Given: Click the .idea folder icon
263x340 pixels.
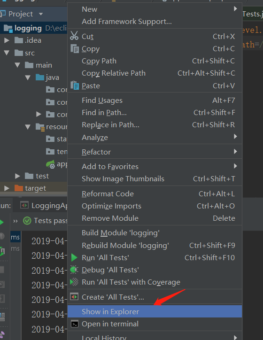Looking at the screenshot, I should 19,40.
